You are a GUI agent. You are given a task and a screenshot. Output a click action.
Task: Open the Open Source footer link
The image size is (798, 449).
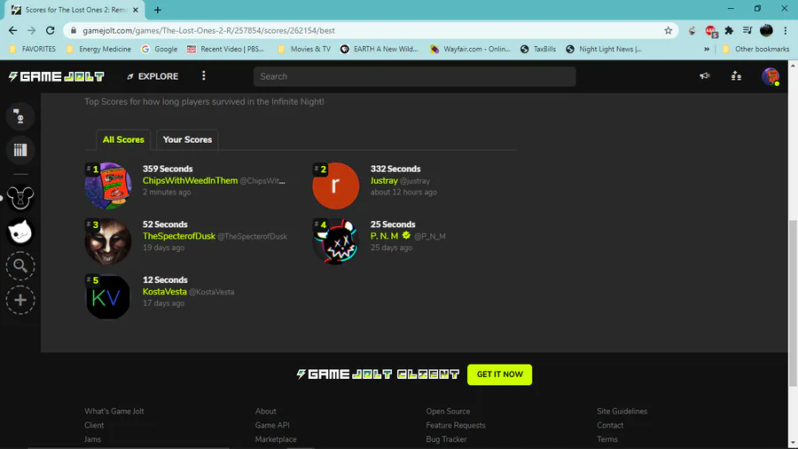[x=448, y=412]
